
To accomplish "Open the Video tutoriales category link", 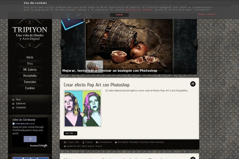I will (157, 142).
